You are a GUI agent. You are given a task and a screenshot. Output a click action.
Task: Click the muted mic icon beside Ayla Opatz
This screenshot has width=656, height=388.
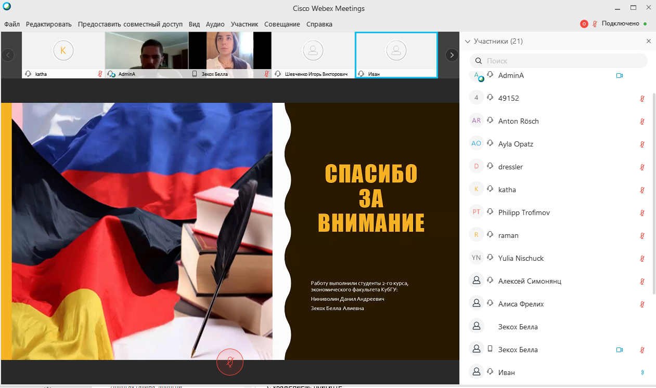(x=642, y=144)
